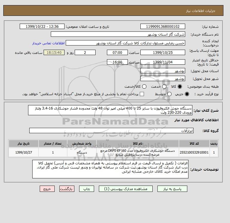Click the نام کالا column header
230x223 pixels.
[x=138, y=143]
